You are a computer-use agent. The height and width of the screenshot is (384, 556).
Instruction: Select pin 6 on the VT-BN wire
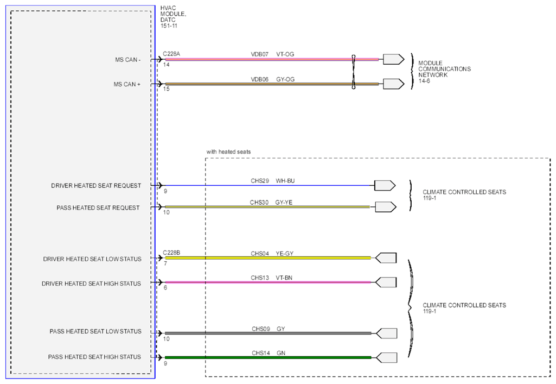click(x=165, y=287)
